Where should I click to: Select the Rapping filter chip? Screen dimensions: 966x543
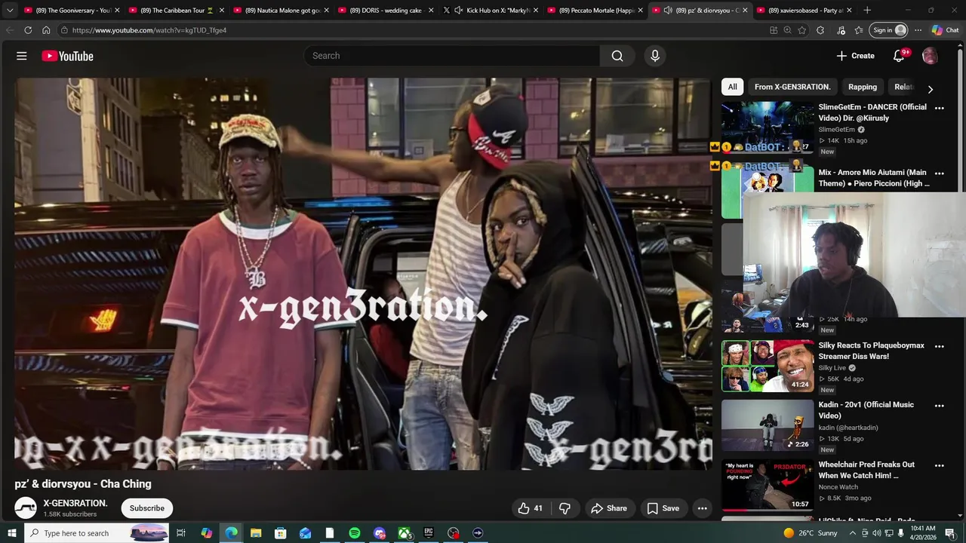click(x=863, y=87)
